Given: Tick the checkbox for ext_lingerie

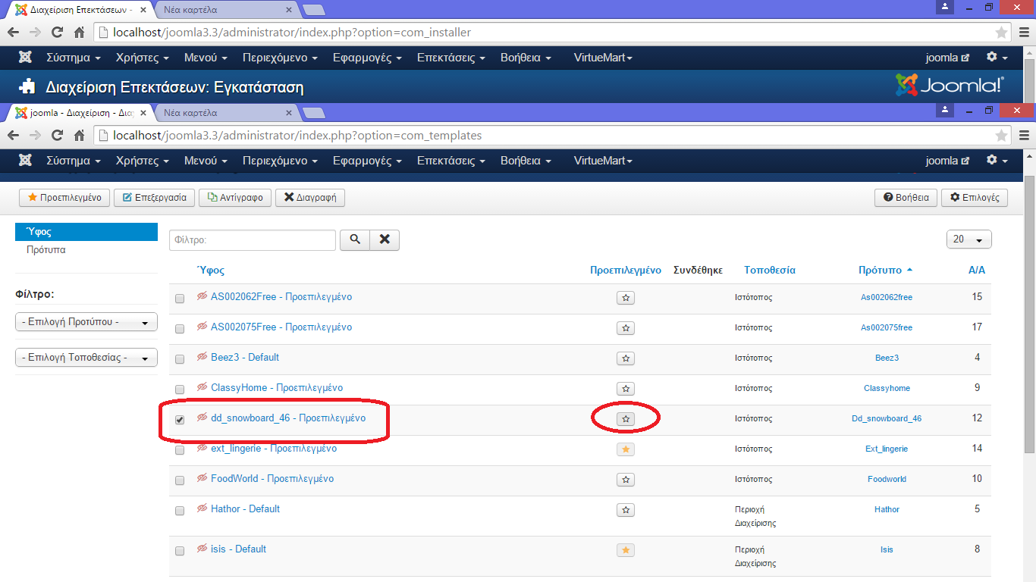Looking at the screenshot, I should click(x=180, y=450).
